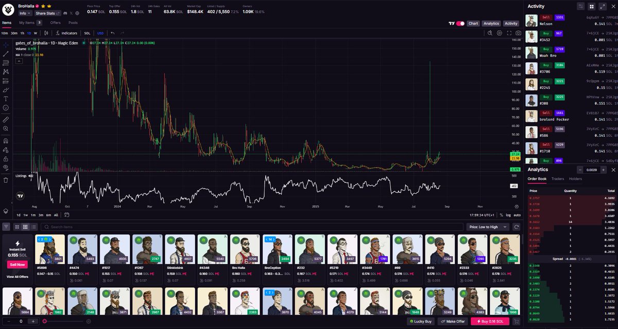Enter fullscreen chart mode
Screen dimensions: 618x329
509,33
